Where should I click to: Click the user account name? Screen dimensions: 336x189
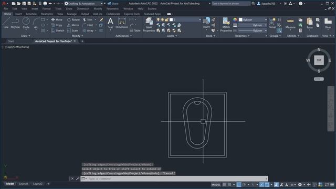point(268,4)
